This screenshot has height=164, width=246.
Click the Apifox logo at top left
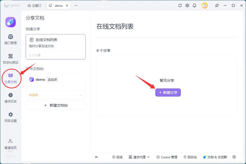[x=12, y=5]
